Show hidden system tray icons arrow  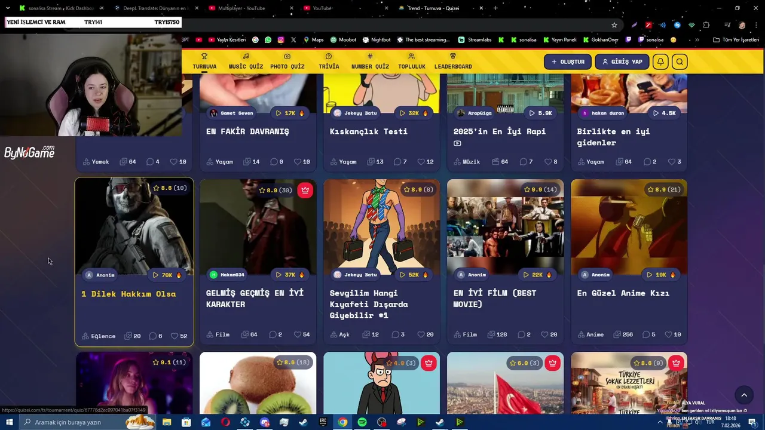[660, 422]
